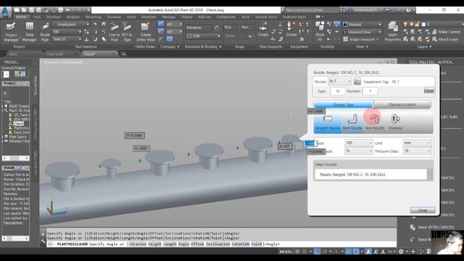Expand the Elevation & Routing panel
Image resolution: width=464 pixels, height=261 pixels.
point(203,46)
